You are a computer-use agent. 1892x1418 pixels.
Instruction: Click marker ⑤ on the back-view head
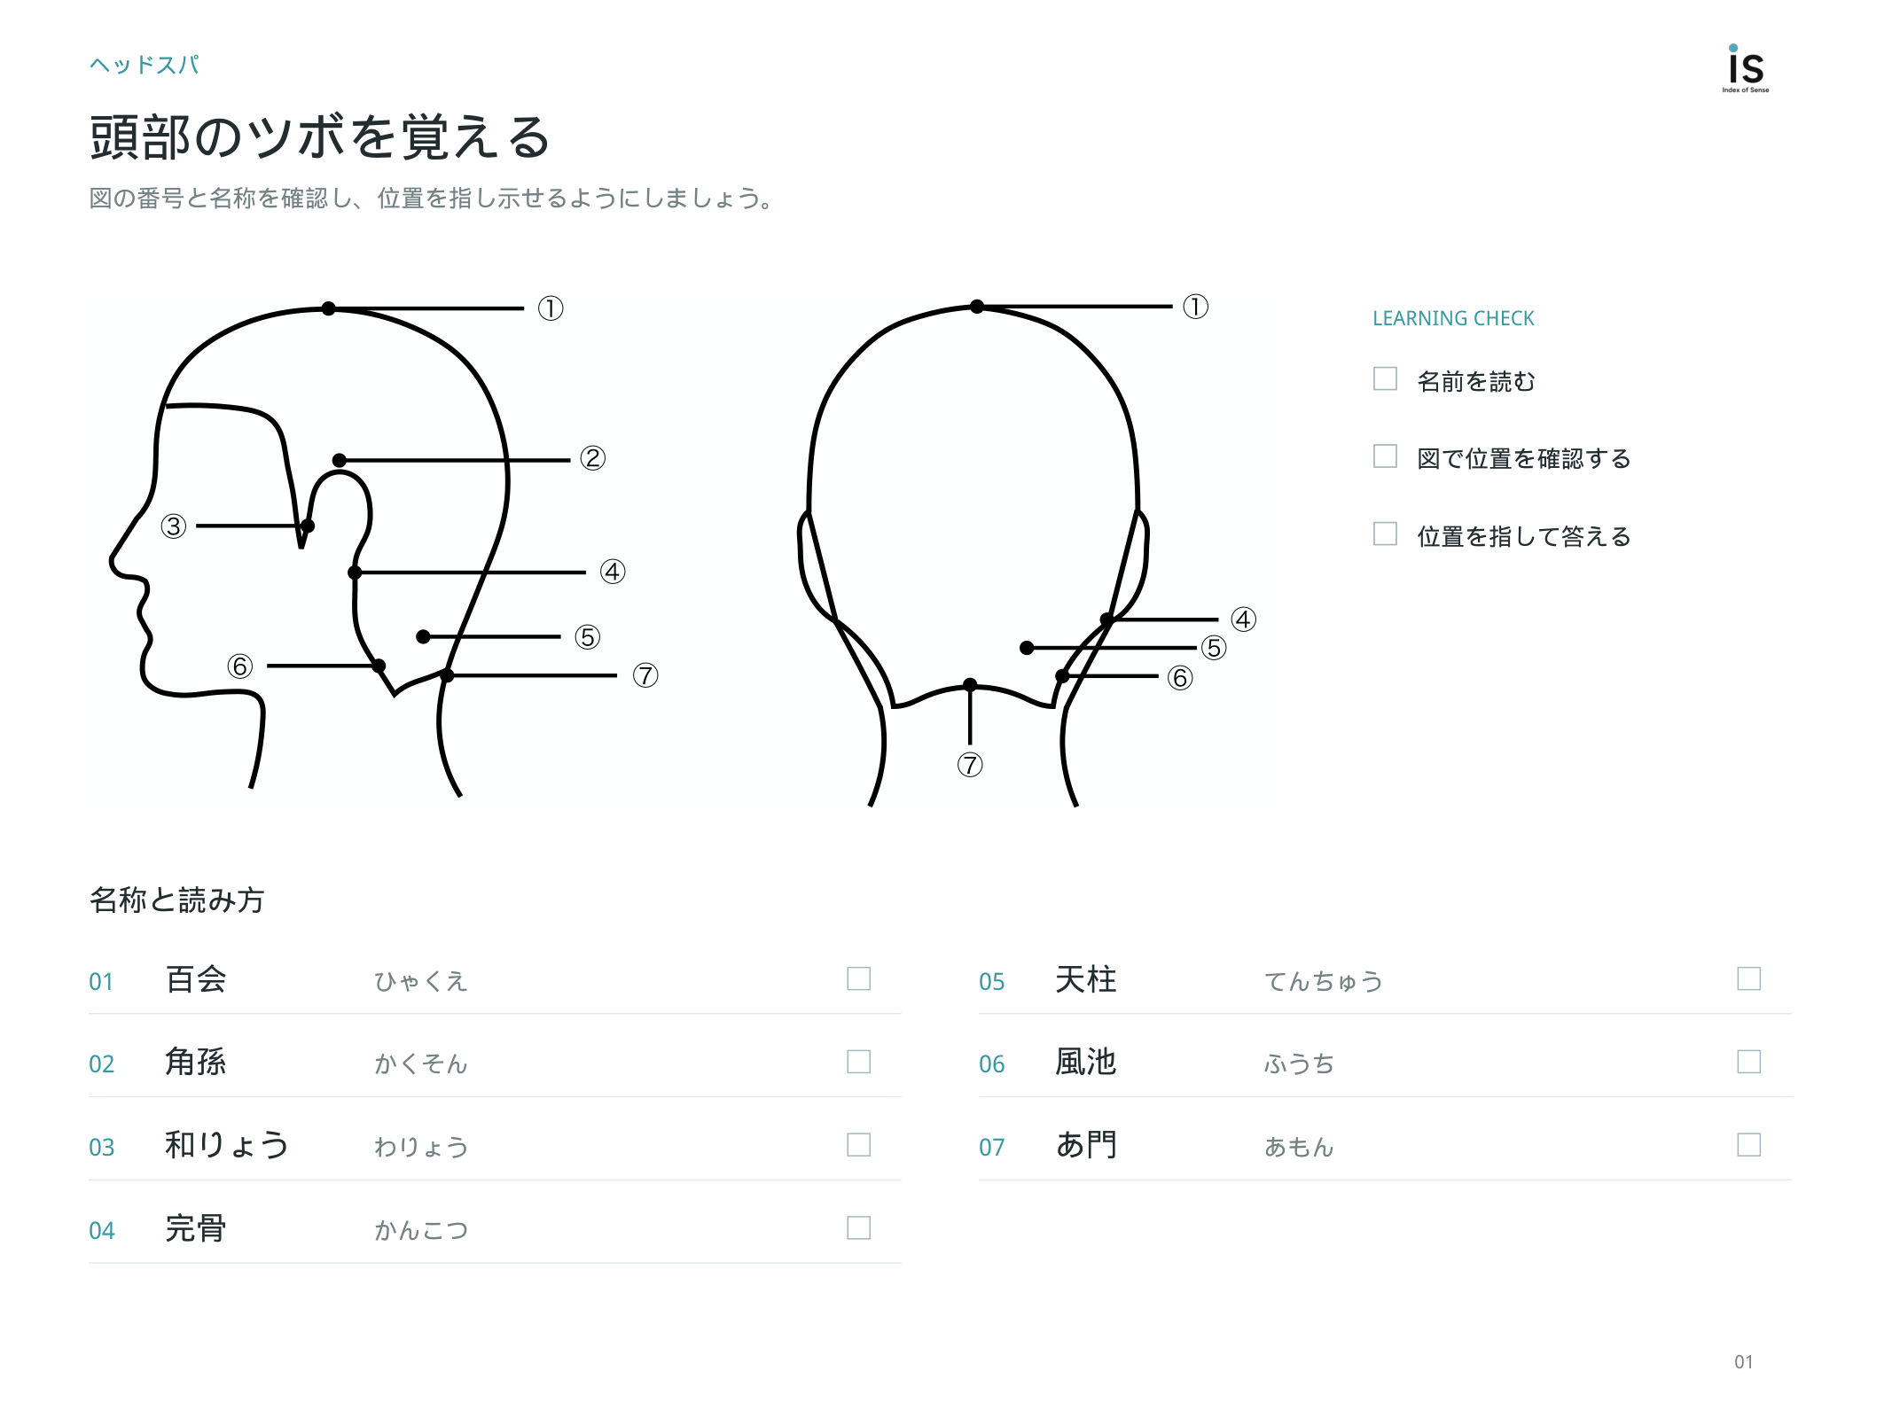[x=1214, y=648]
